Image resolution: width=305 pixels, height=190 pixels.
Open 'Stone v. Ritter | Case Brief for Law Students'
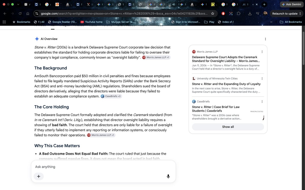(x=216, y=109)
